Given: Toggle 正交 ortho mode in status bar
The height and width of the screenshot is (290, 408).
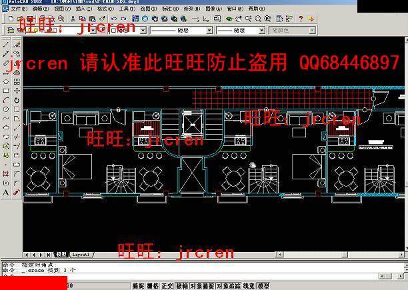Looking at the screenshot, I should [x=167, y=286].
